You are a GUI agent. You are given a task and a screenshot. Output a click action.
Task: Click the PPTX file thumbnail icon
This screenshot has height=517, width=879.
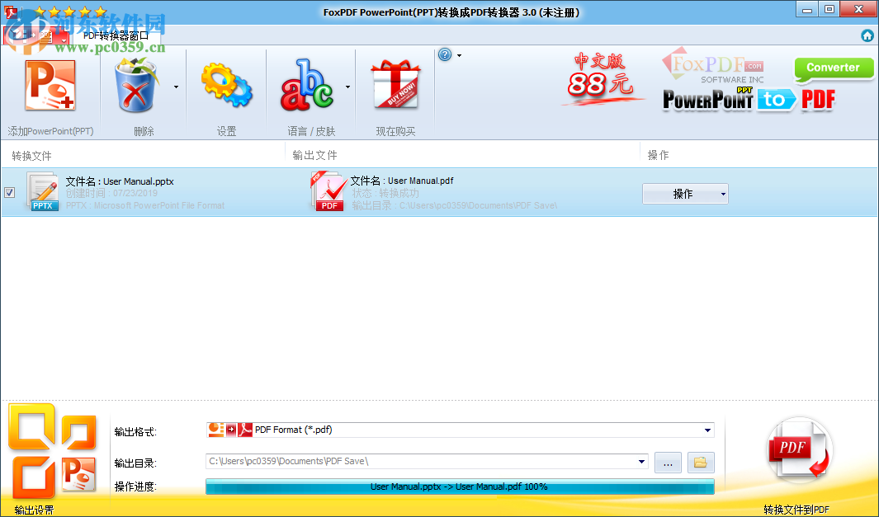(x=43, y=190)
